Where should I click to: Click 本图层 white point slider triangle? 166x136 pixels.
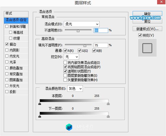click(108, 104)
